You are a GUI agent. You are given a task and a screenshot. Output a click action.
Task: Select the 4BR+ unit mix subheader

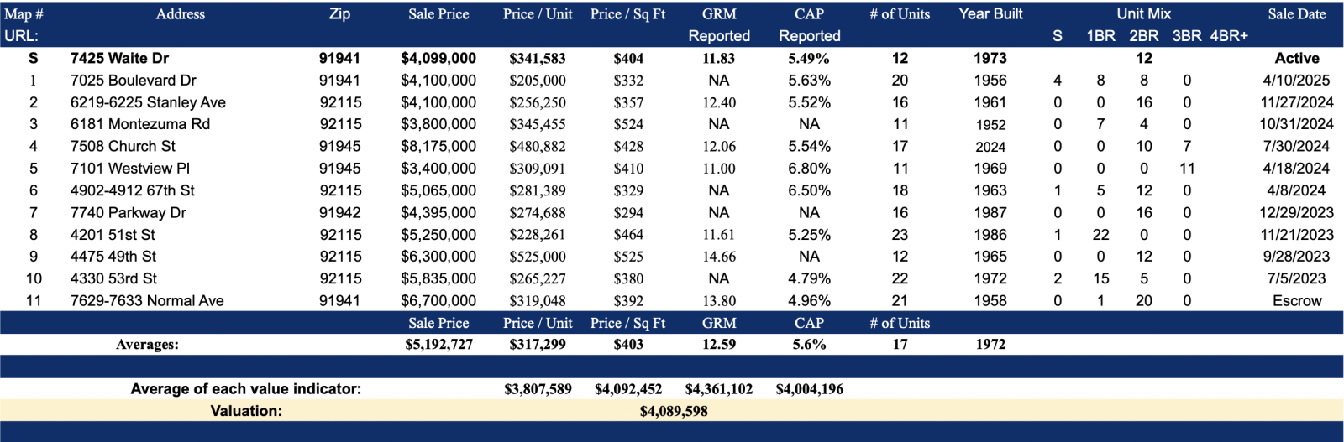click(1229, 36)
